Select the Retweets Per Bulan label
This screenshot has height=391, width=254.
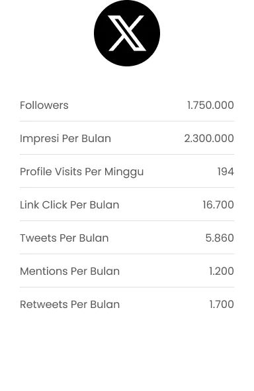coord(70,304)
